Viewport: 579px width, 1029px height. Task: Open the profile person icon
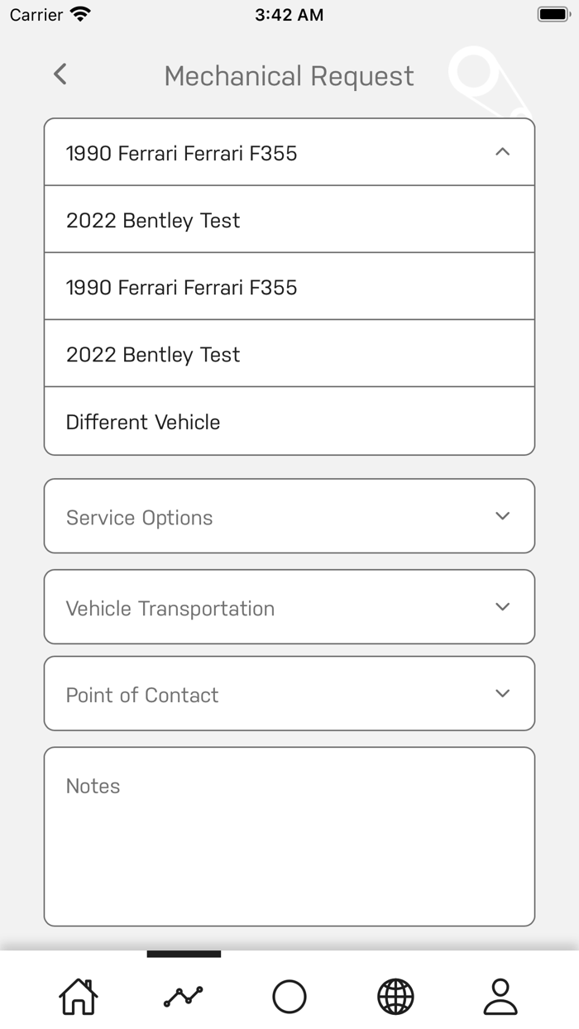click(501, 997)
